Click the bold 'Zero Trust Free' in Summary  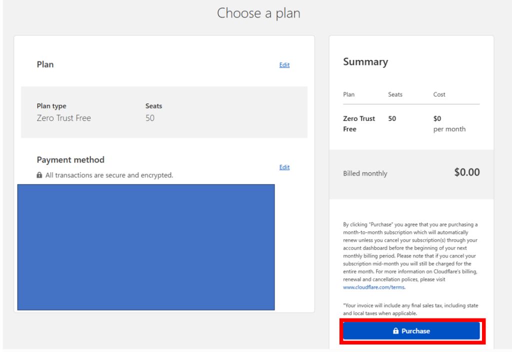[358, 123]
